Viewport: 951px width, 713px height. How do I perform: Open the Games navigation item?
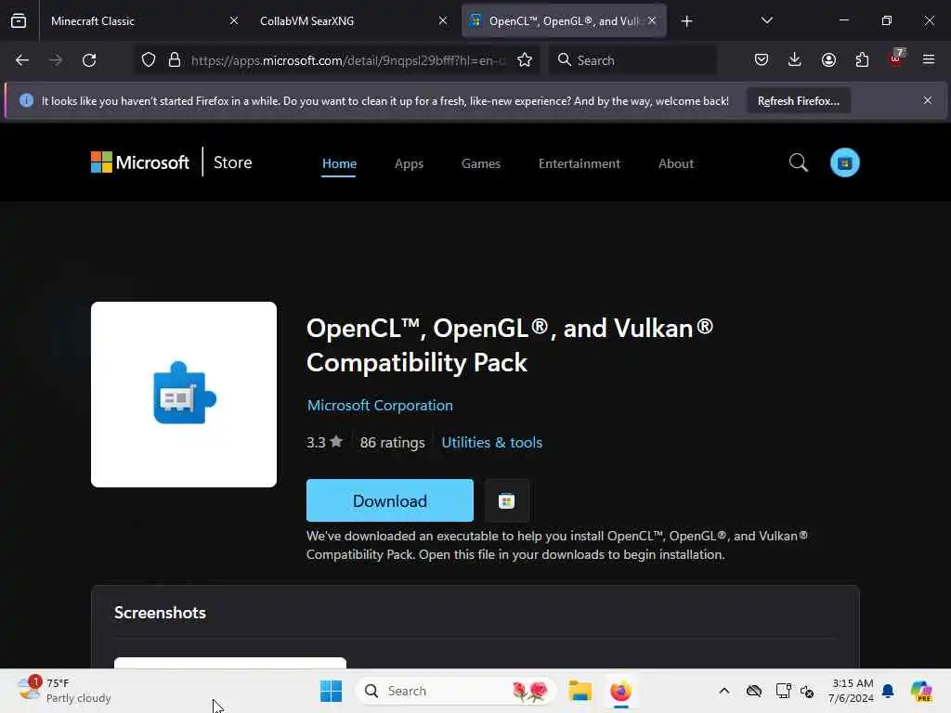pyautogui.click(x=481, y=163)
